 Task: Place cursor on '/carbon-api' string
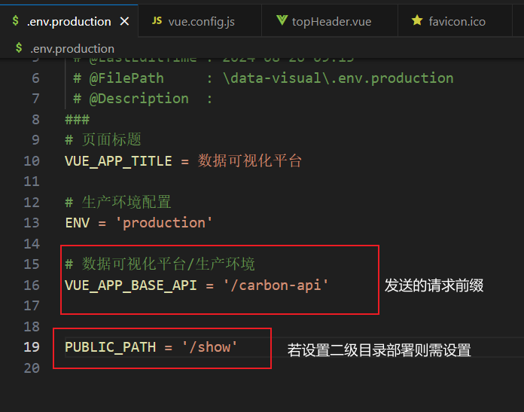pos(276,285)
